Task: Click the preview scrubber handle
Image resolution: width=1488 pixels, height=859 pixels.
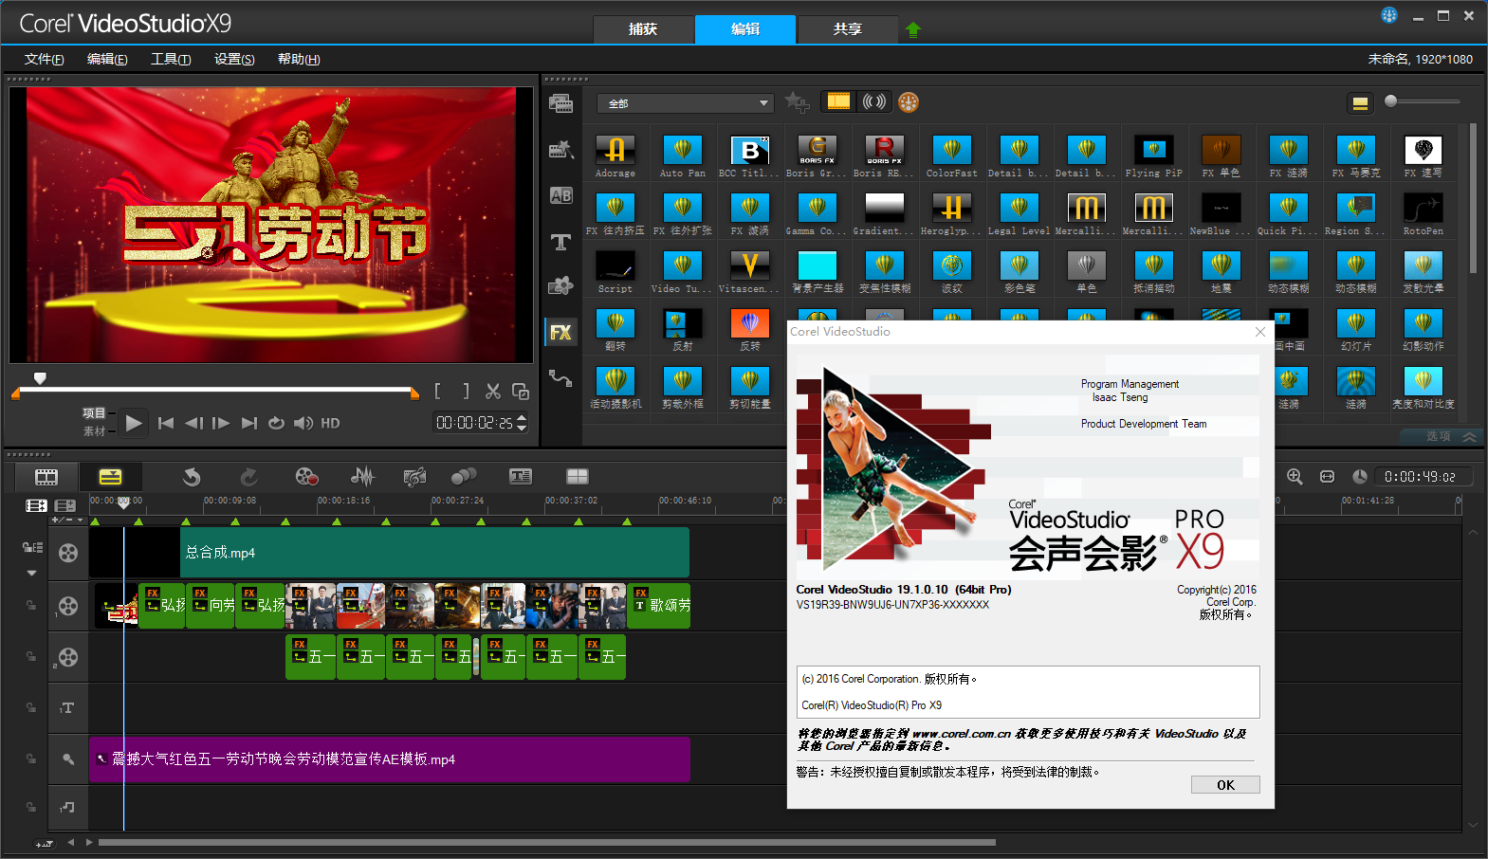Action: pyautogui.click(x=40, y=377)
